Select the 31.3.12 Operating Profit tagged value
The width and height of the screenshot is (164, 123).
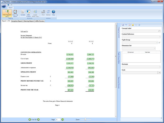click(70, 72)
